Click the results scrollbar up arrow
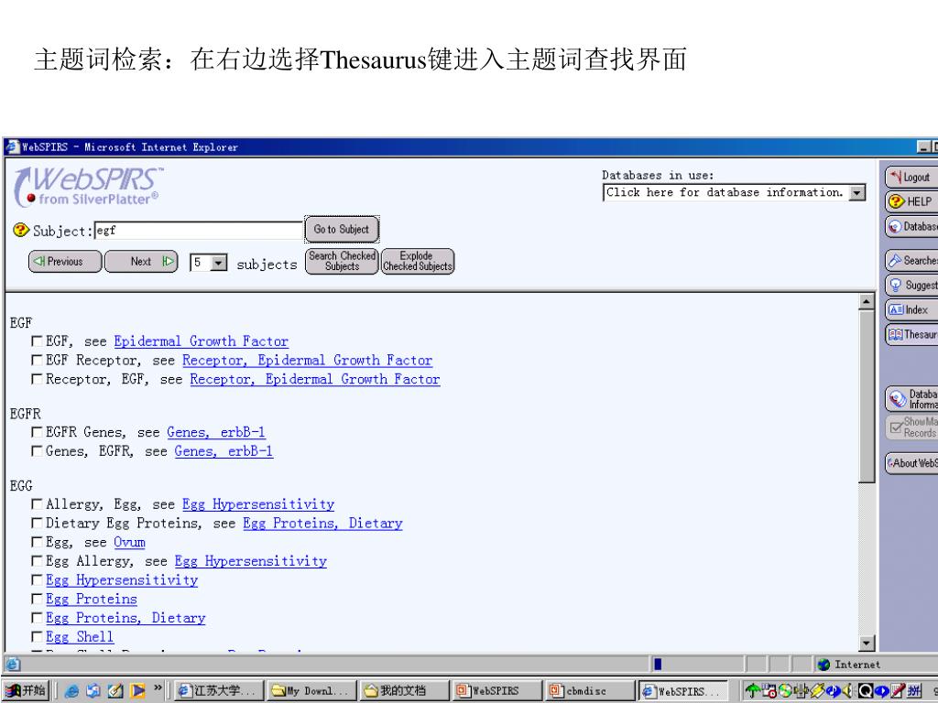The width and height of the screenshot is (938, 703). [867, 302]
